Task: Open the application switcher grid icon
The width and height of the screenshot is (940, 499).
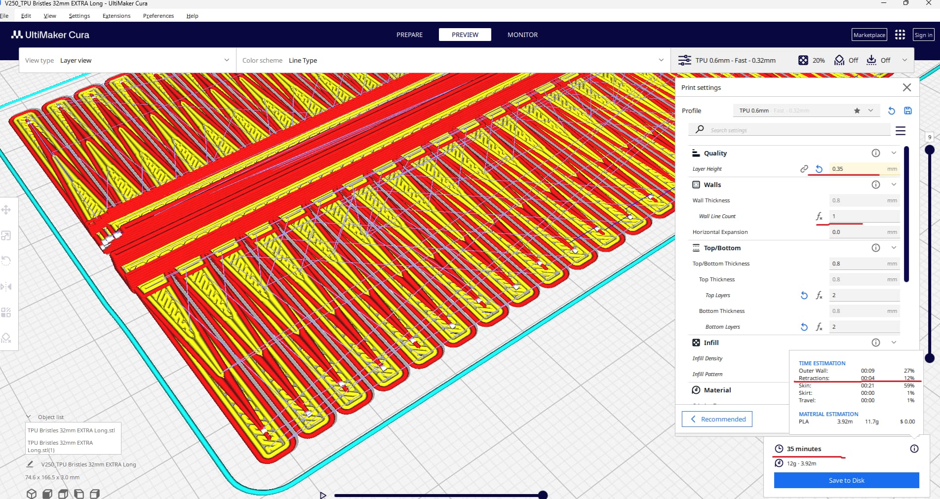Action: [900, 35]
